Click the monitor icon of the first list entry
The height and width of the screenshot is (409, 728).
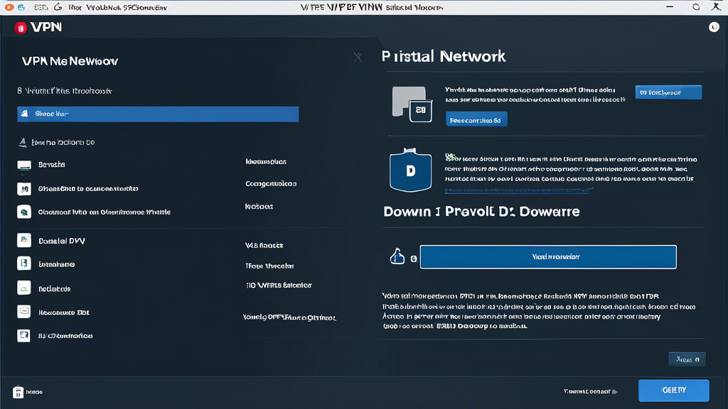(x=24, y=165)
